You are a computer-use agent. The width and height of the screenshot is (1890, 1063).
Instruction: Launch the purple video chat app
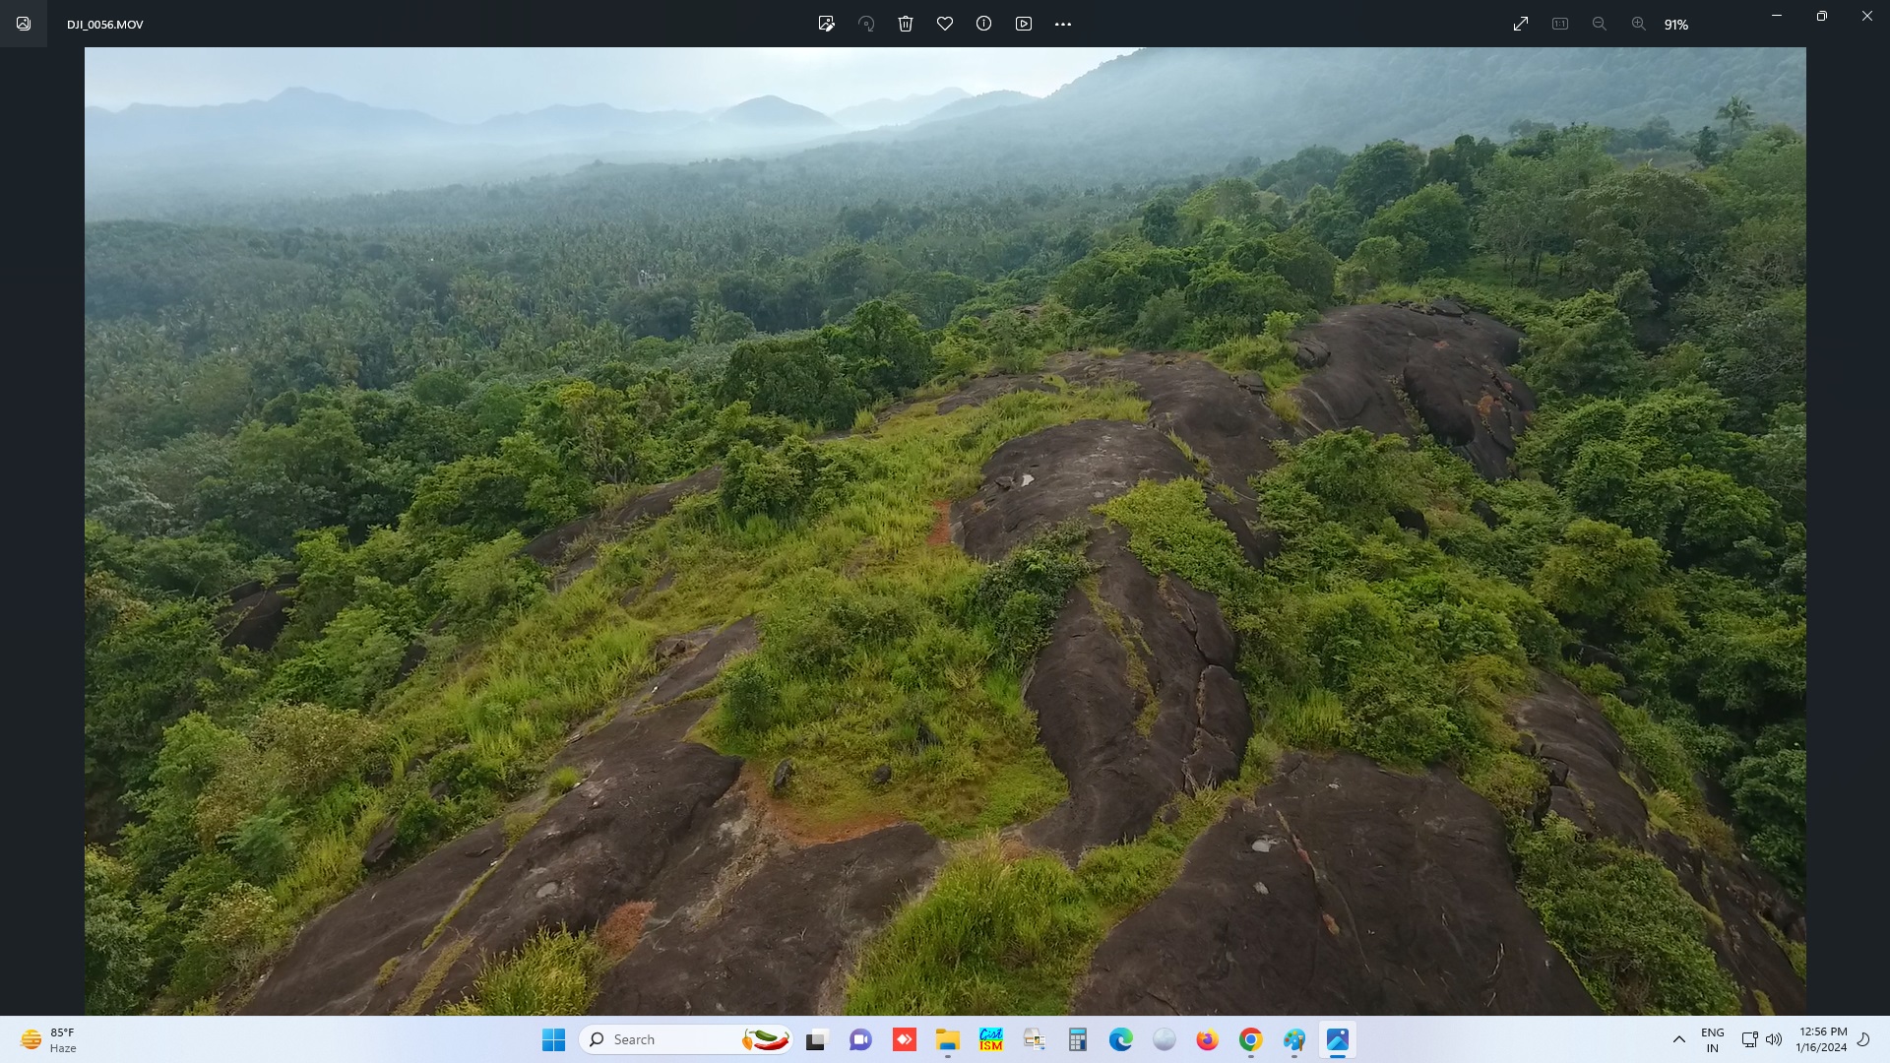(x=861, y=1039)
